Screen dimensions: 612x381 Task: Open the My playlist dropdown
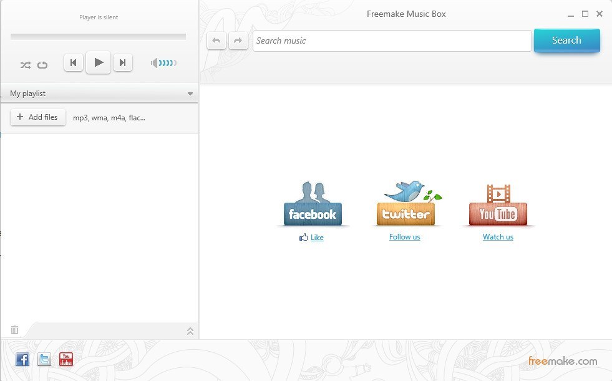(x=190, y=93)
